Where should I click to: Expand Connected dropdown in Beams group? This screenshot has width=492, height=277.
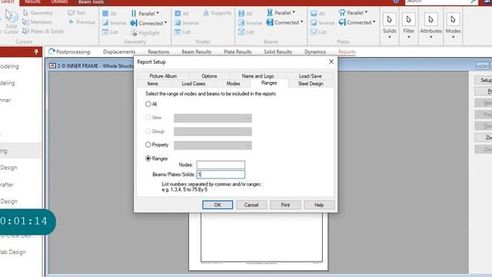(284, 22)
